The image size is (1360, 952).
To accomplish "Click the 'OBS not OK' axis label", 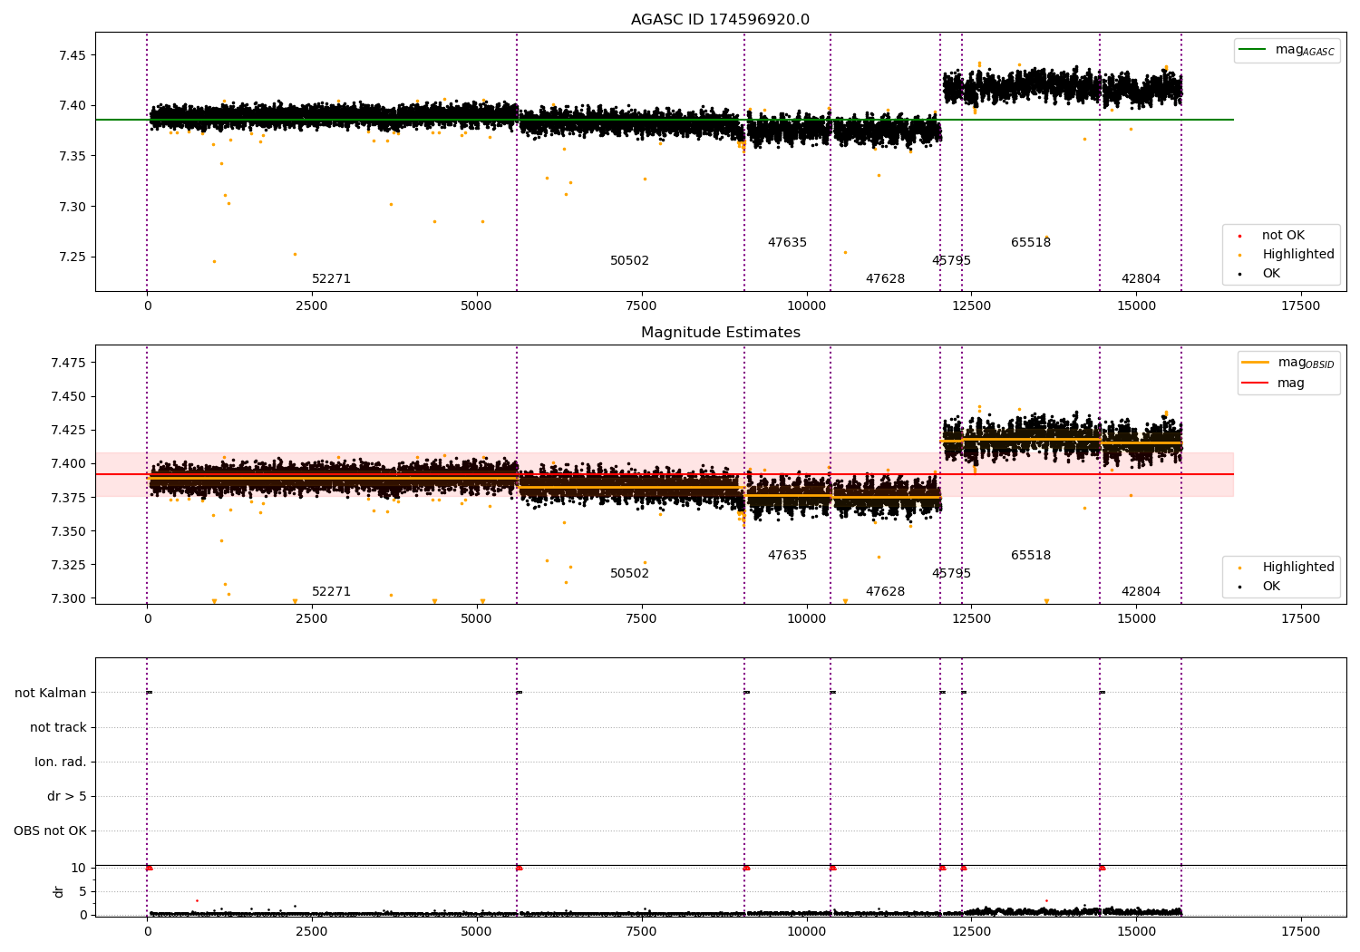I will tap(50, 831).
